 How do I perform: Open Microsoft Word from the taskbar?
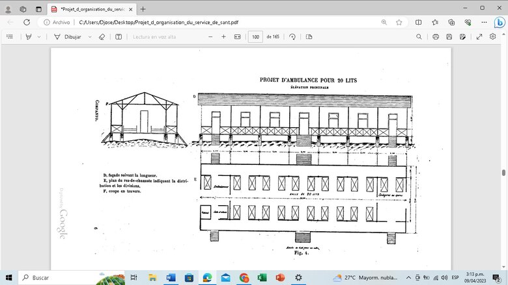click(171, 278)
